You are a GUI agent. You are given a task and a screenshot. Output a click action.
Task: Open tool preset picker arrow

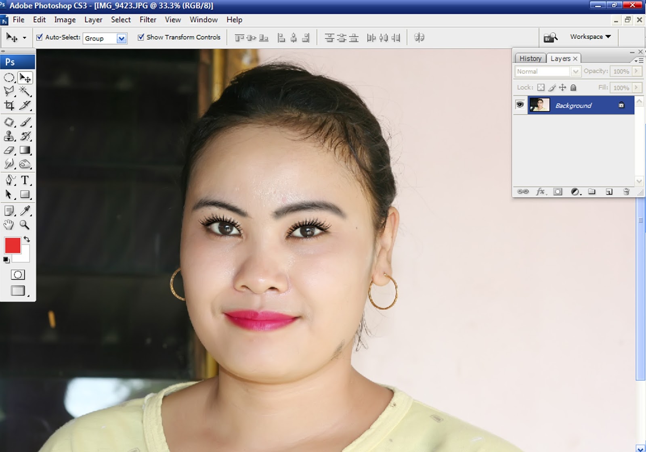pyautogui.click(x=24, y=38)
